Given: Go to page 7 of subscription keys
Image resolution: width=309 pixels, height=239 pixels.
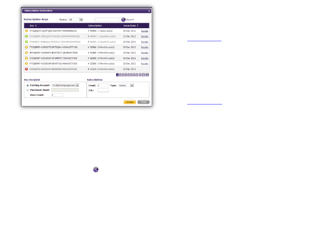Looking at the screenshot, I should click(x=134, y=75).
